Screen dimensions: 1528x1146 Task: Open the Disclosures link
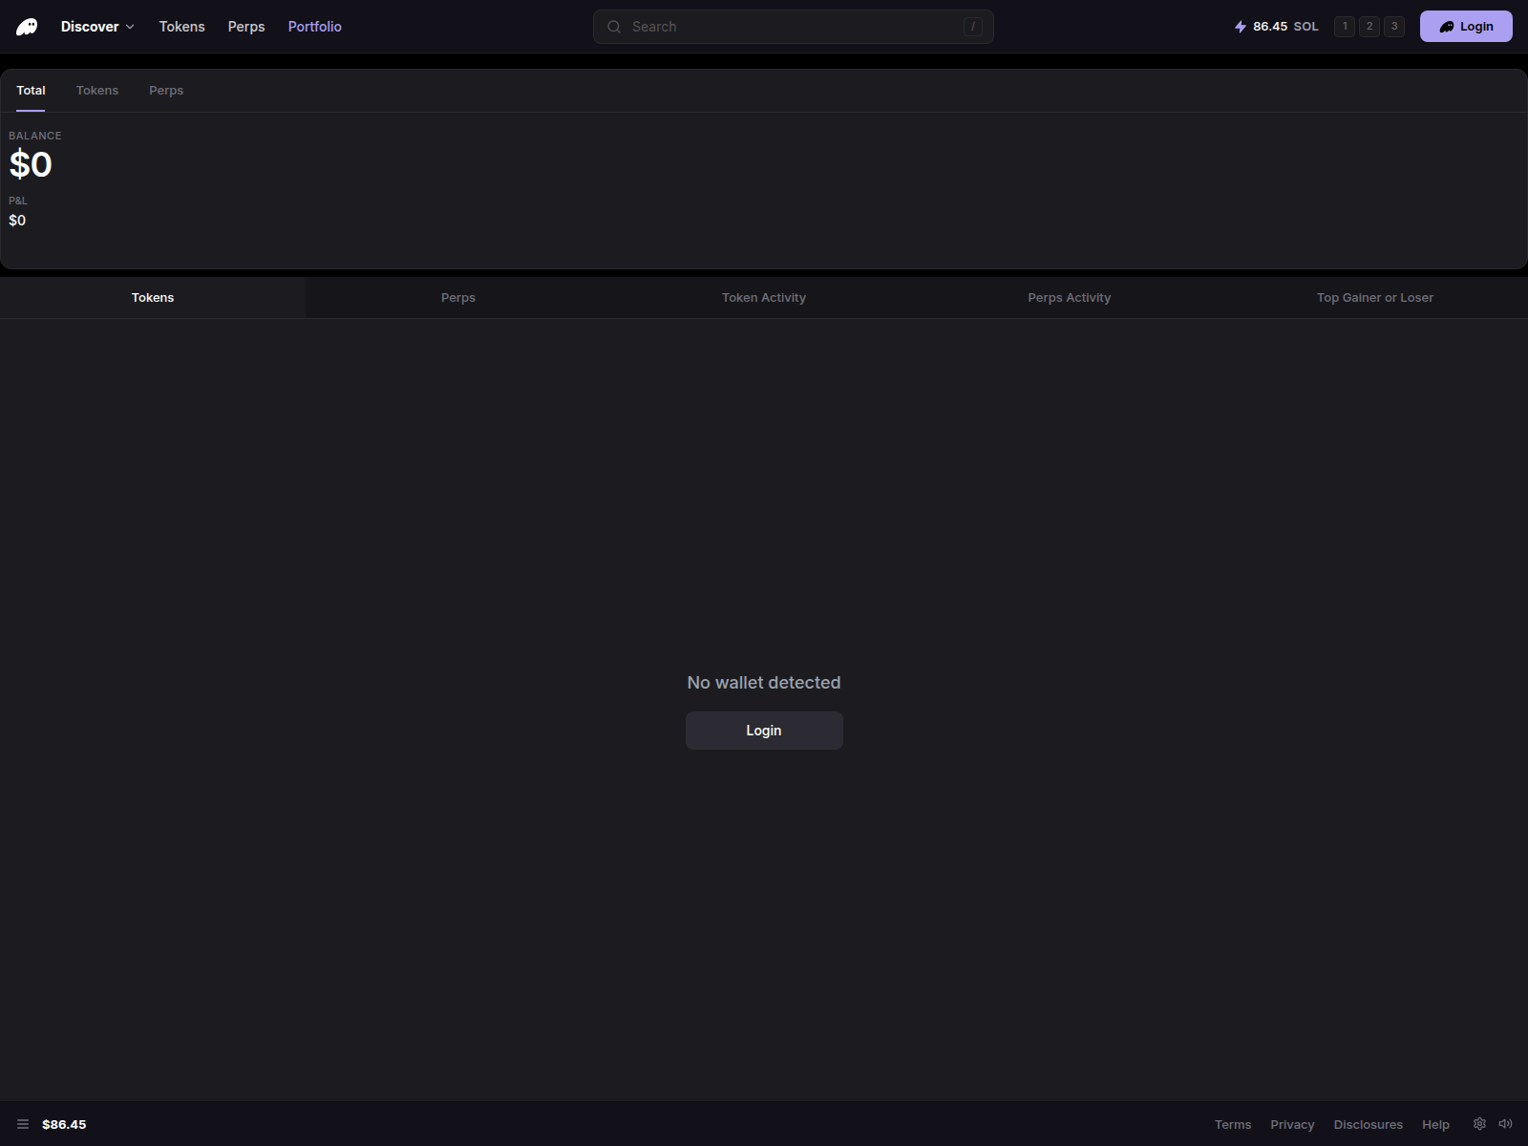1368,1124
